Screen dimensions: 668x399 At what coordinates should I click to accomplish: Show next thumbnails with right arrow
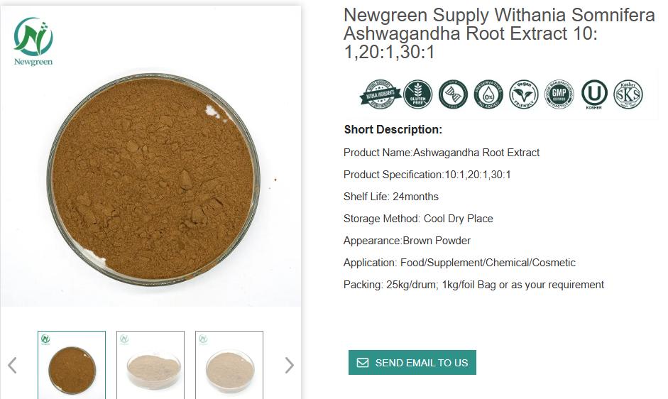(x=289, y=366)
